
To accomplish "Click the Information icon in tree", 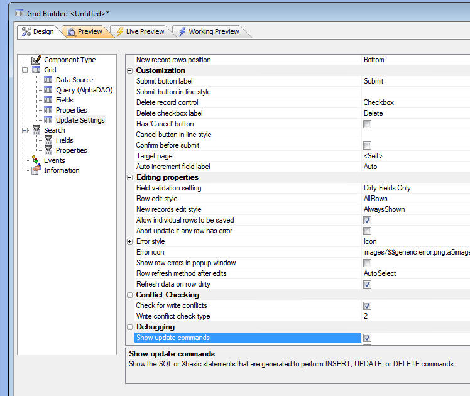I will coord(36,170).
